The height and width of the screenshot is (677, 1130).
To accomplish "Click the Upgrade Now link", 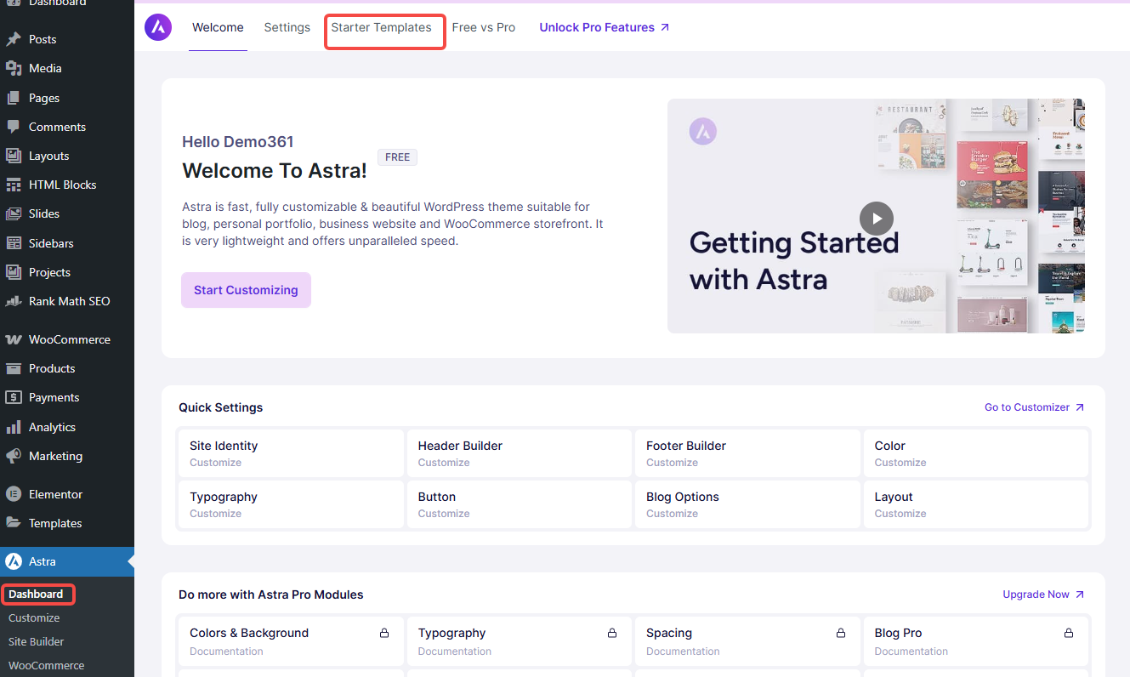I will point(1042,595).
